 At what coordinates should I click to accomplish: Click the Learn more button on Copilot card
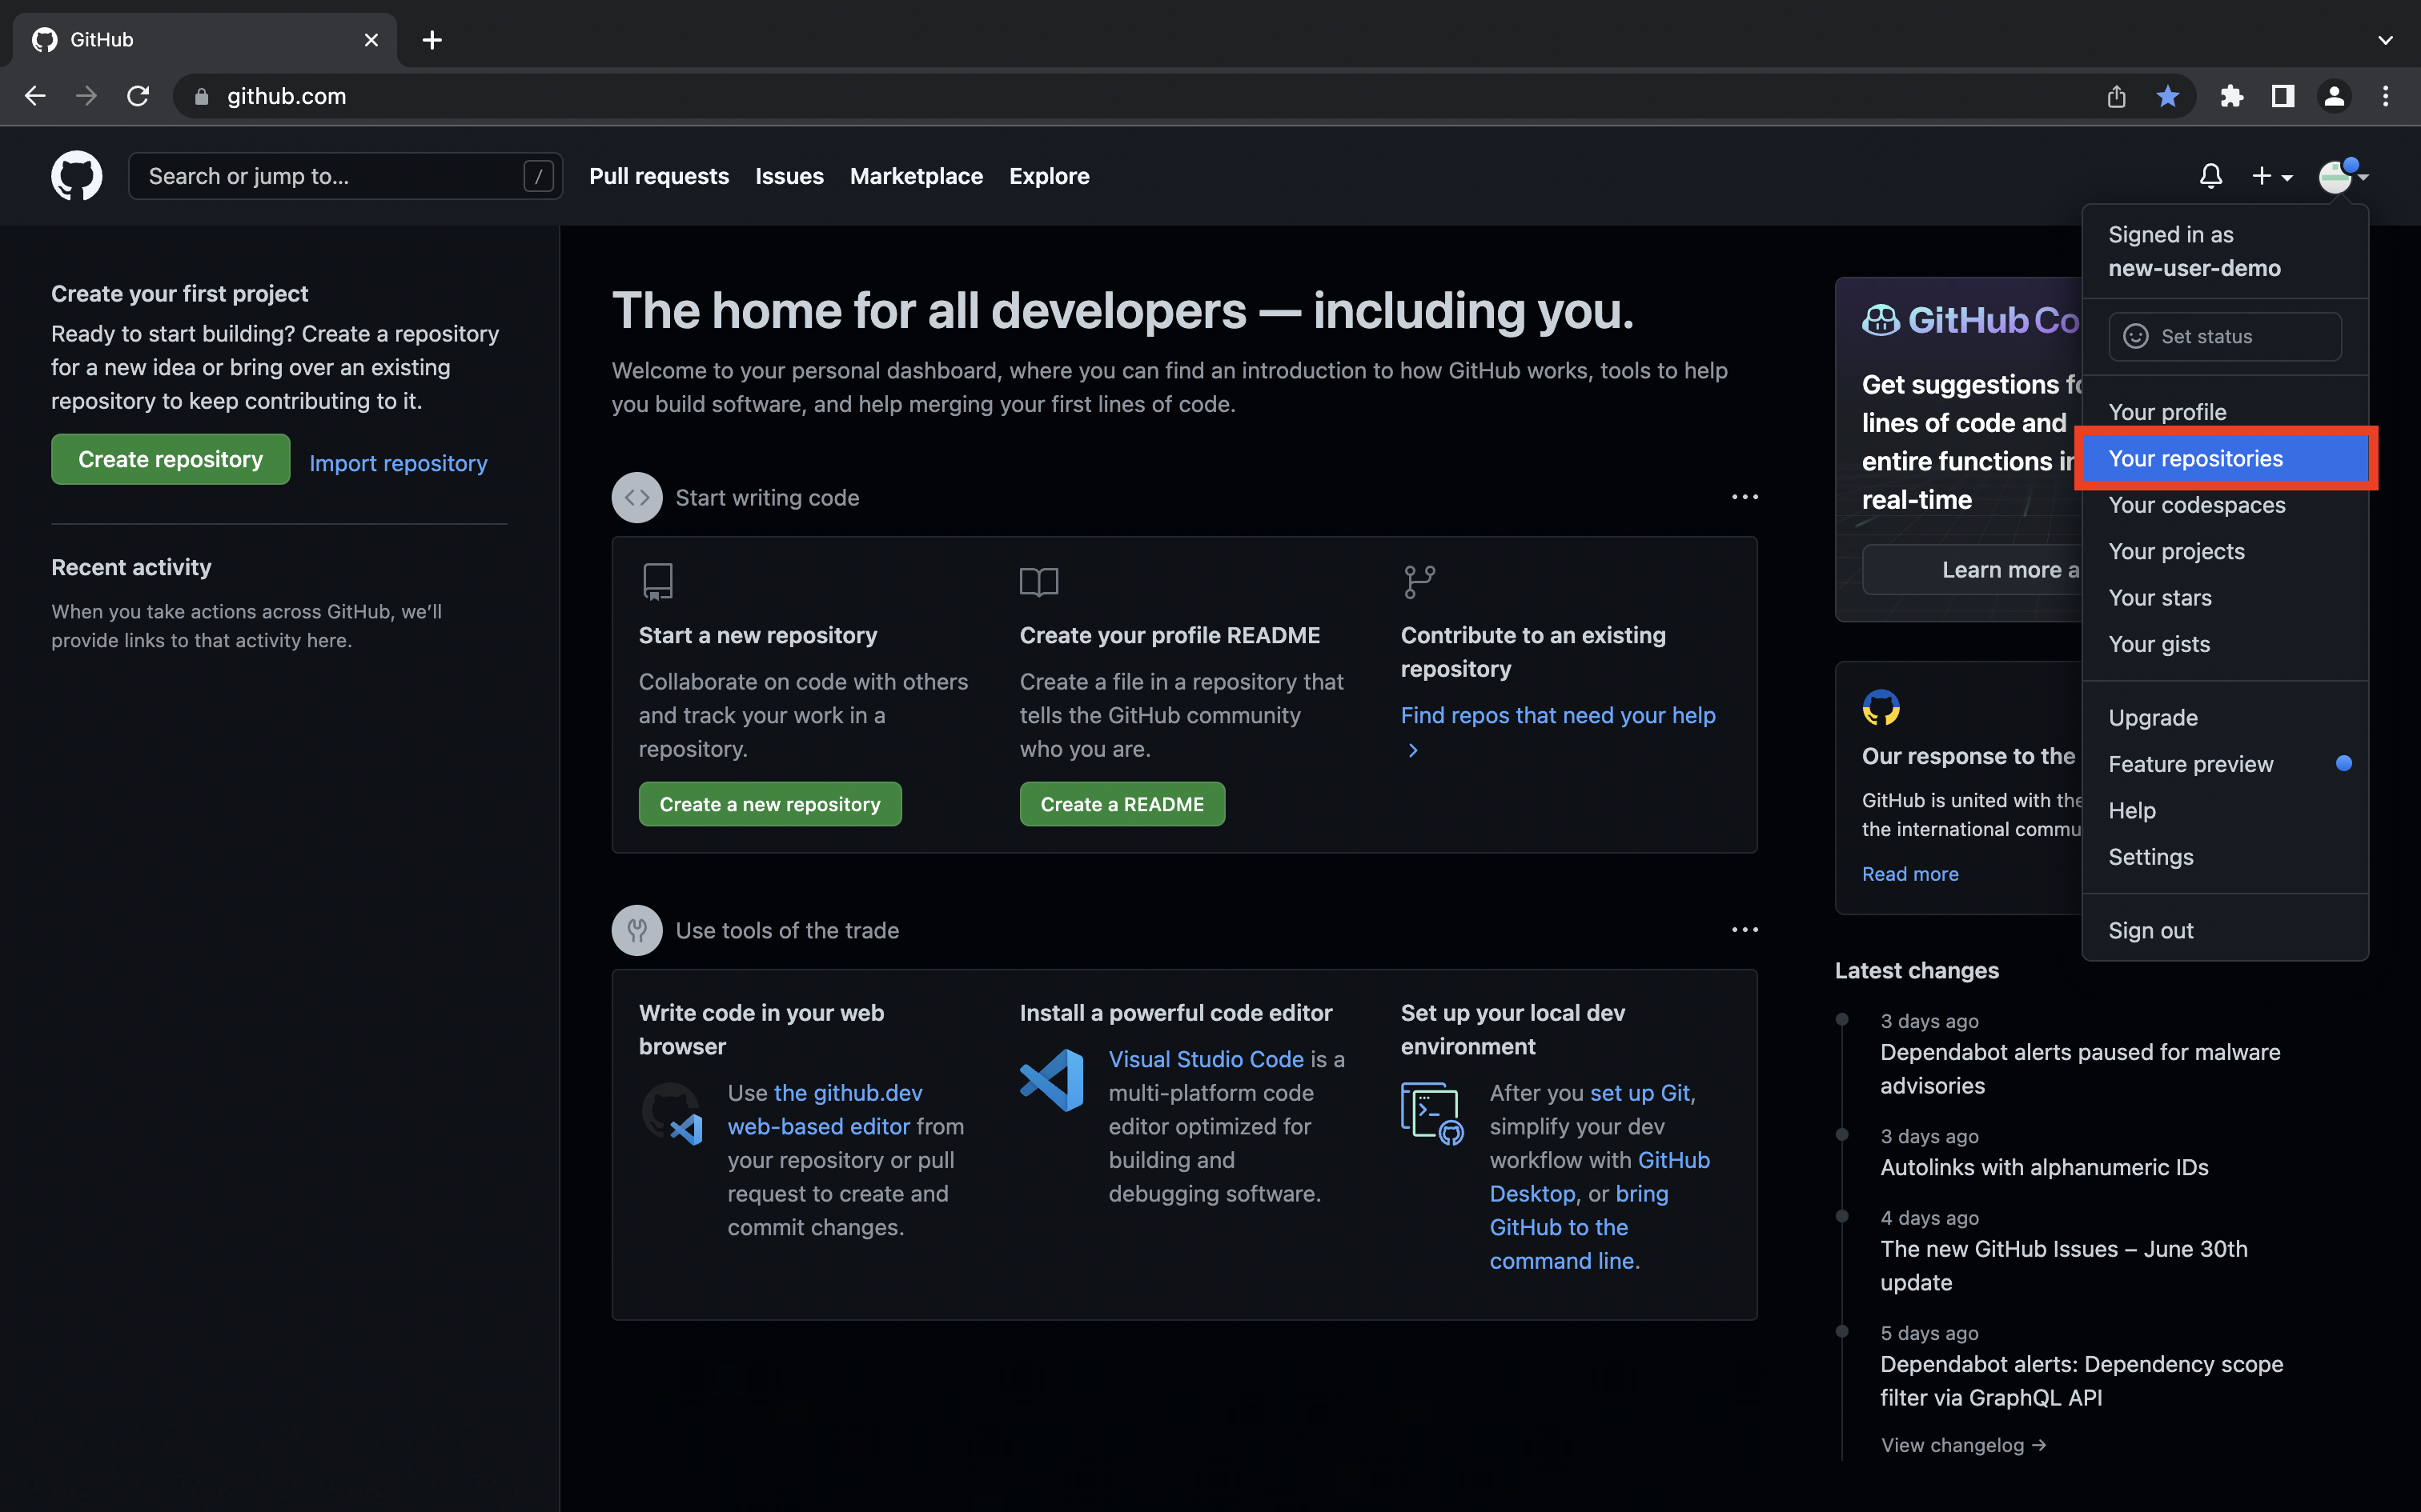coord(1972,570)
